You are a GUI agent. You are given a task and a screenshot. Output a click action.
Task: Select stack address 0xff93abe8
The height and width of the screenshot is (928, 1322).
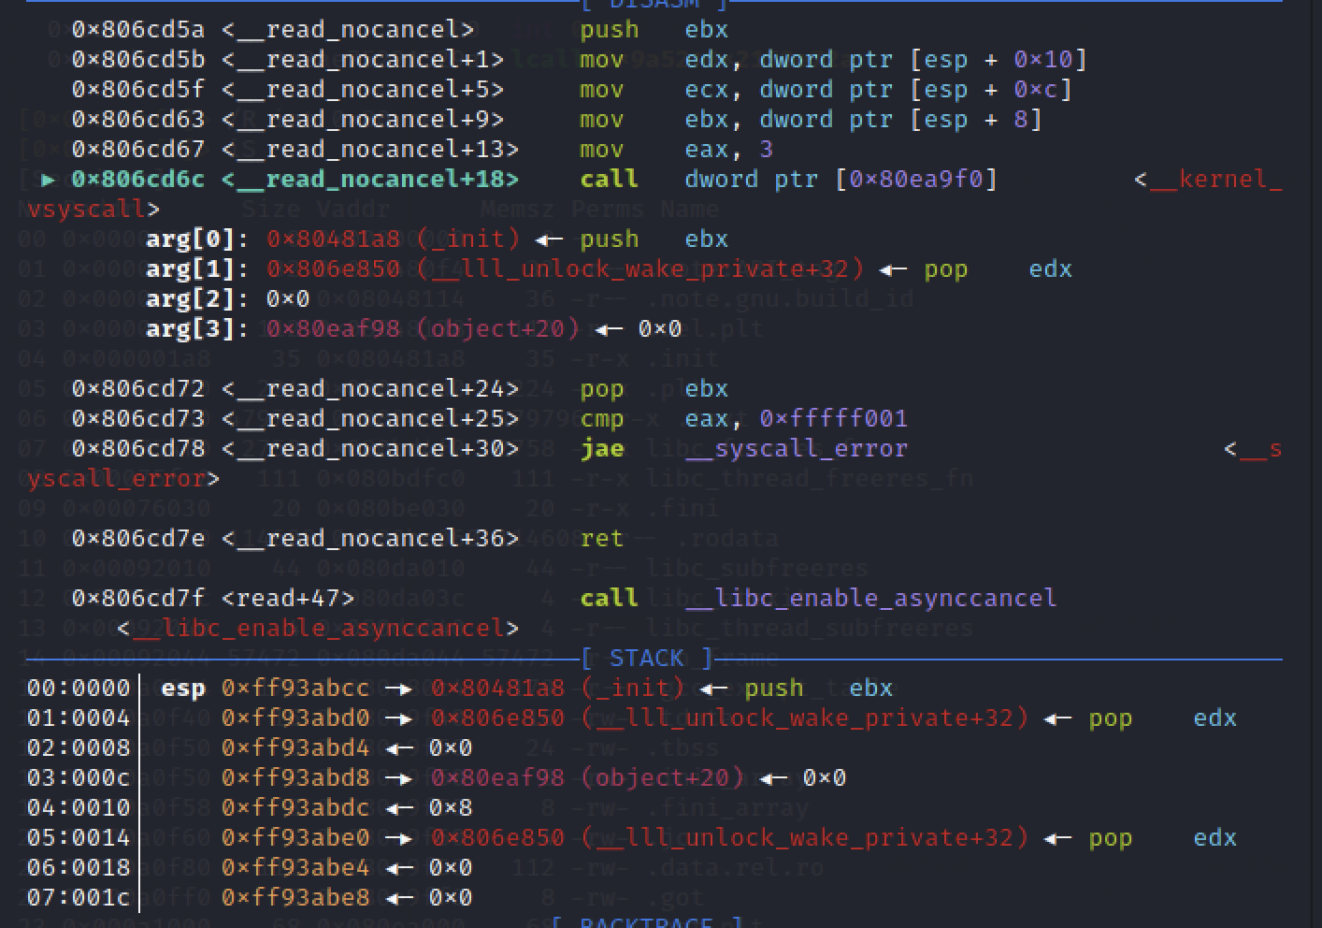tap(295, 898)
